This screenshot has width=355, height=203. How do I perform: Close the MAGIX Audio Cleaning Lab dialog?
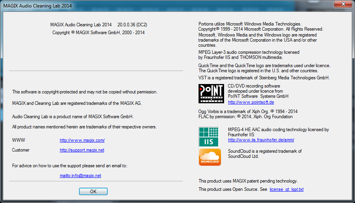(343, 4)
